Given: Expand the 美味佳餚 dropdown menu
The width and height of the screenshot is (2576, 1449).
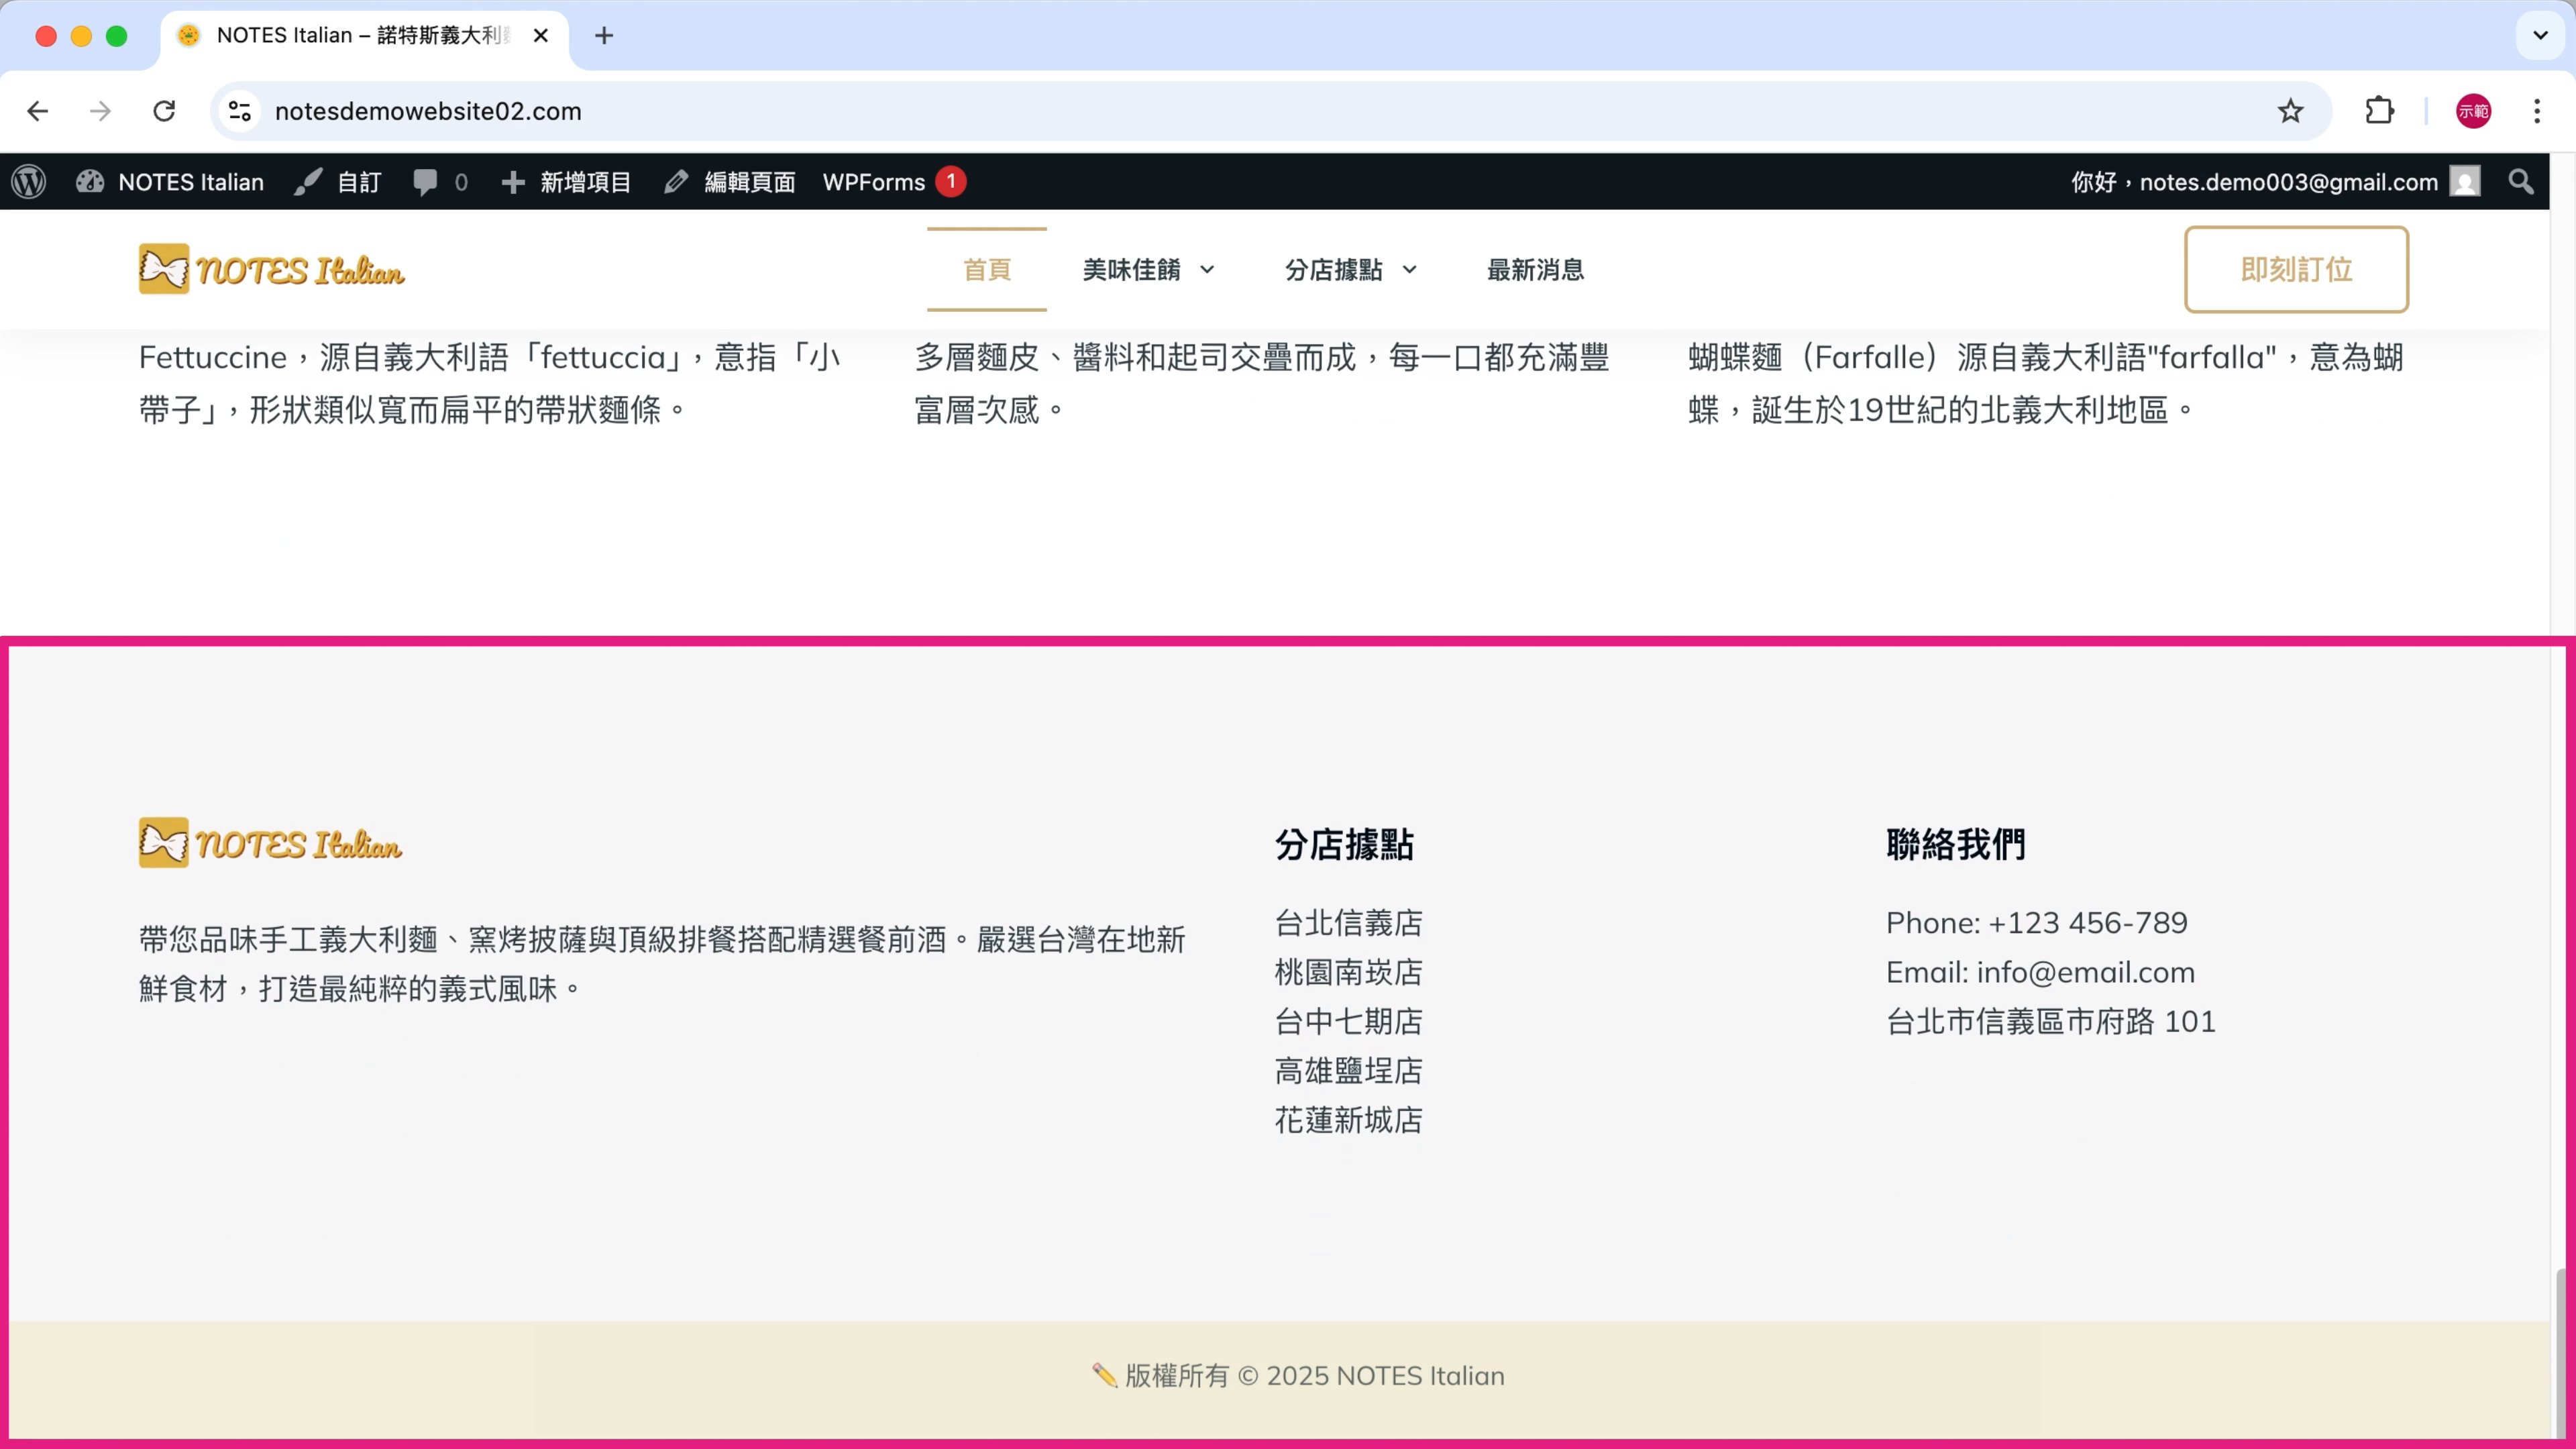Looking at the screenshot, I should click(1148, 270).
